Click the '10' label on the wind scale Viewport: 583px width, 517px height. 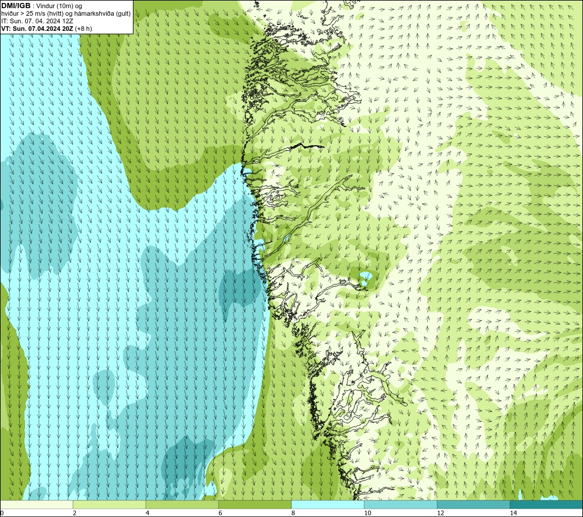[367, 513]
